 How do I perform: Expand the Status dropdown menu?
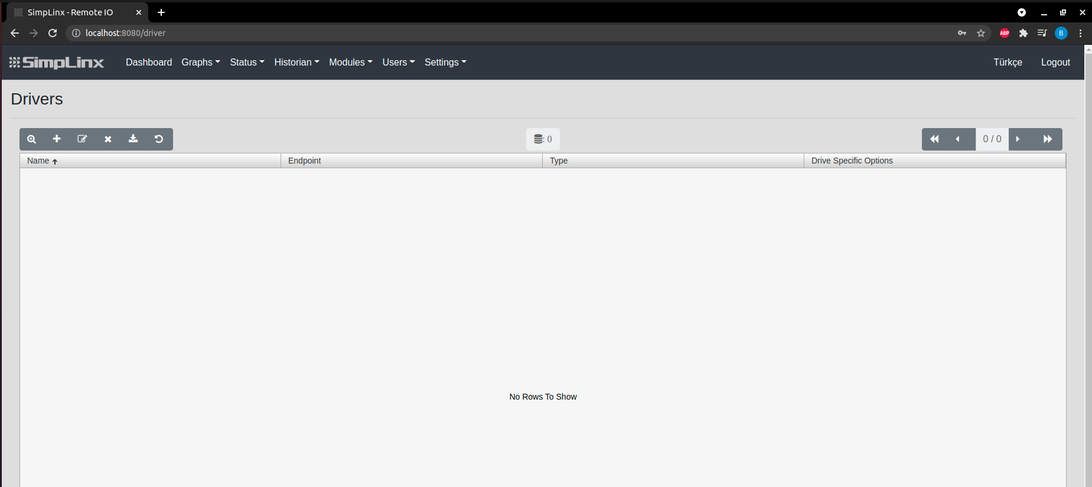click(x=247, y=62)
